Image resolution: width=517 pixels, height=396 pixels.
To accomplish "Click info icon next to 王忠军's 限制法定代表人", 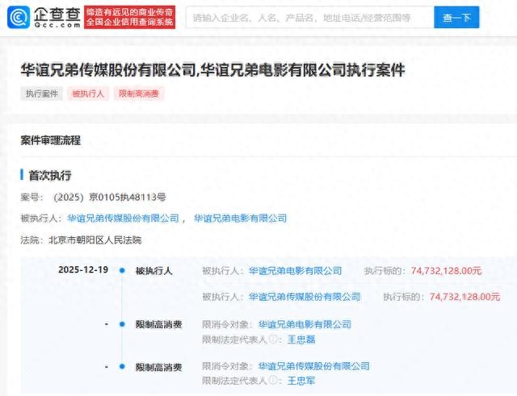I will pyautogui.click(x=273, y=380).
